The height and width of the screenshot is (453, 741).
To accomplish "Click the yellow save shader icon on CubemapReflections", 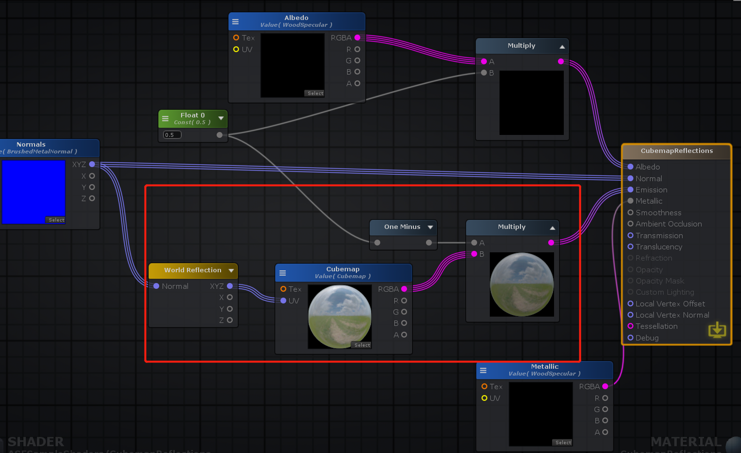I will [x=717, y=330].
